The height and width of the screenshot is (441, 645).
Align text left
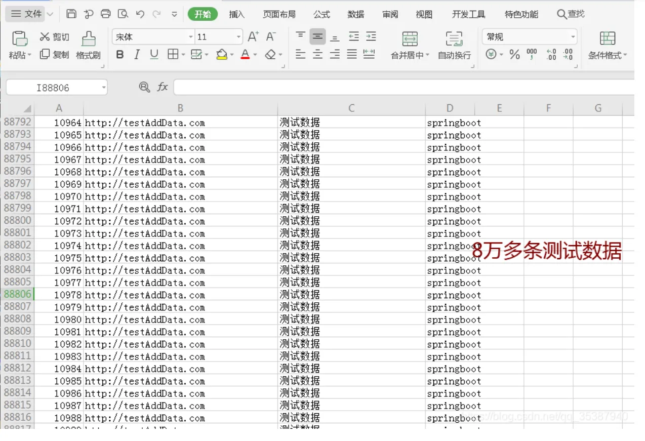tap(301, 54)
